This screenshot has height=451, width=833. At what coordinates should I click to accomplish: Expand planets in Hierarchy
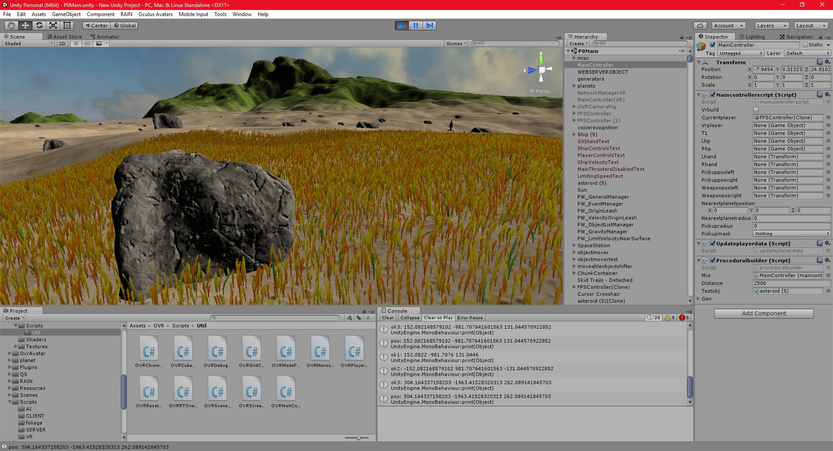click(x=574, y=86)
